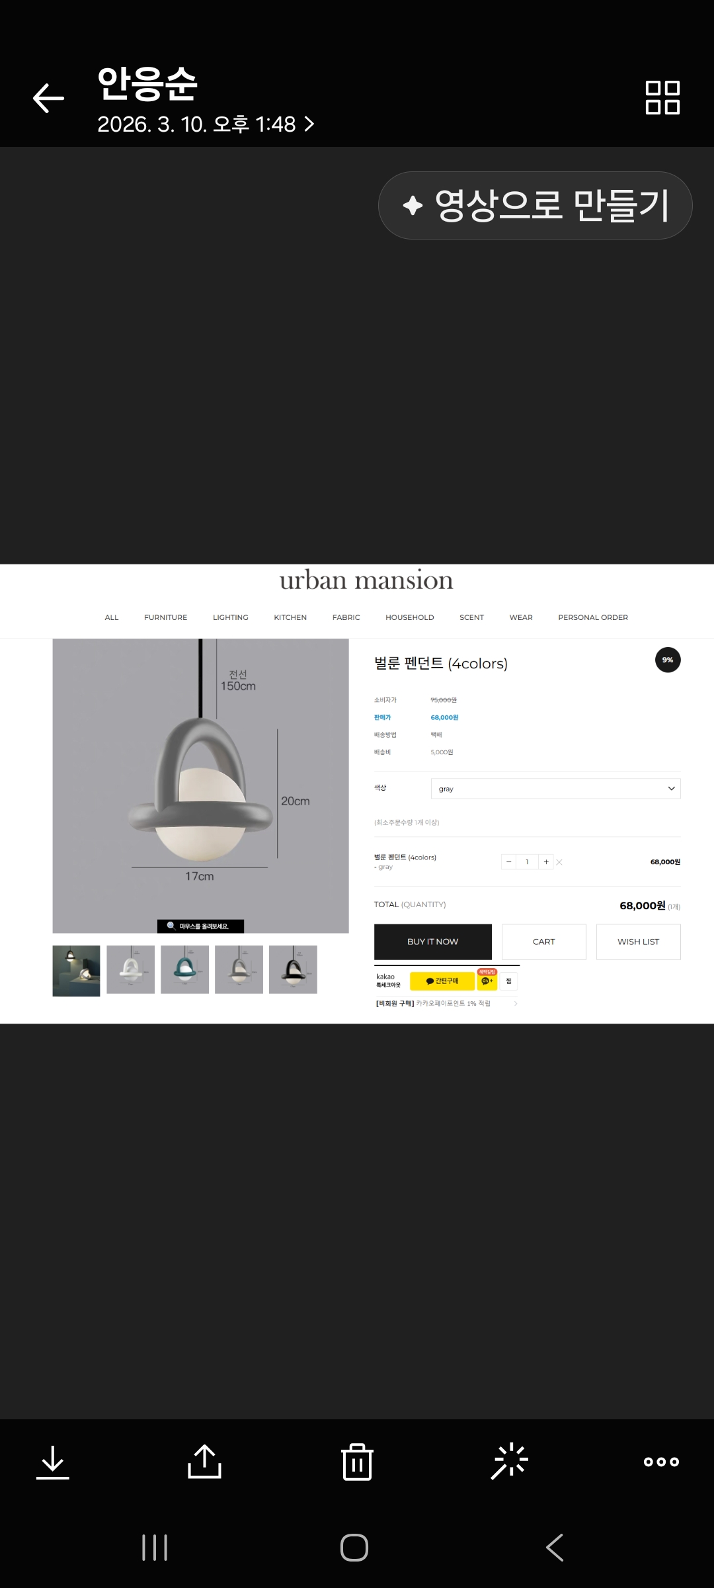Tap the share icon
This screenshot has height=1588, width=714.
tap(204, 1461)
